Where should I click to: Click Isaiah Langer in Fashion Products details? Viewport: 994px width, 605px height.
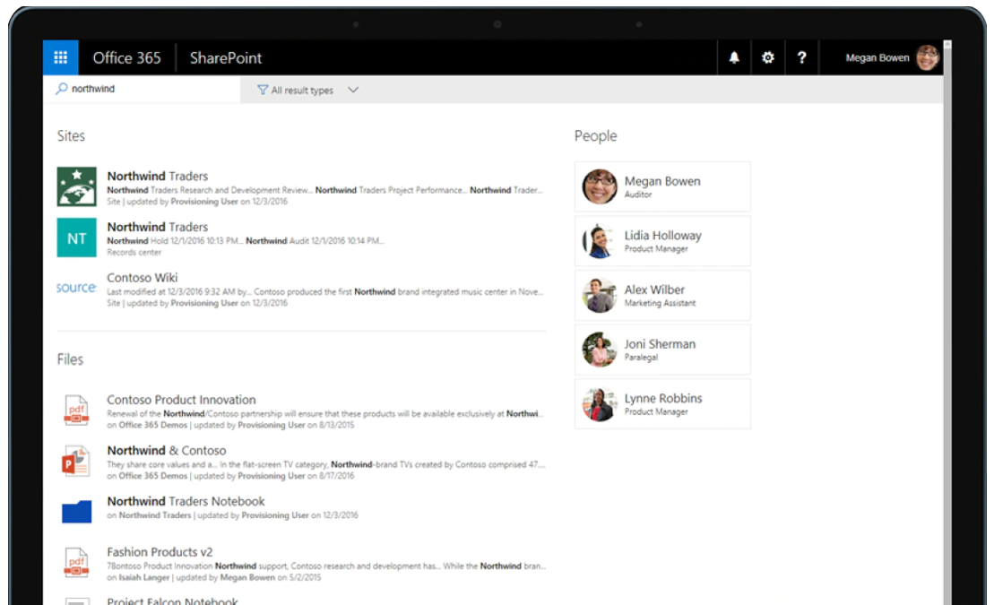click(x=144, y=578)
